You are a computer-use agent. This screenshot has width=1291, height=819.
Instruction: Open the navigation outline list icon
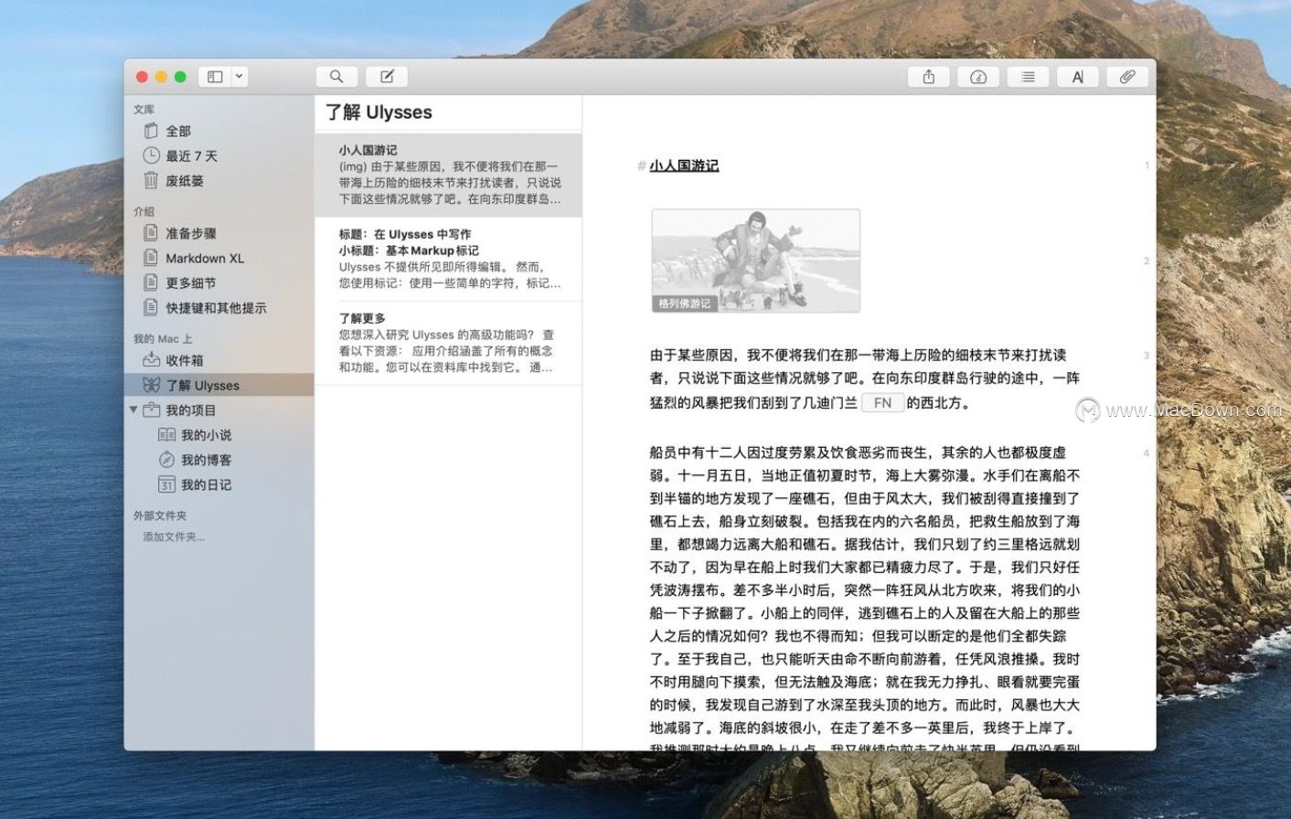pos(1028,77)
